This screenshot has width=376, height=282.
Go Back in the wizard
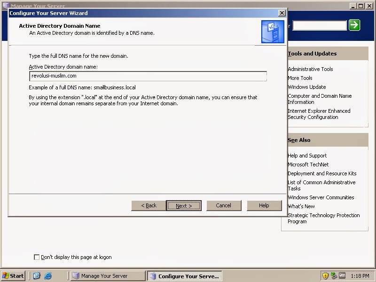pyautogui.click(x=149, y=205)
